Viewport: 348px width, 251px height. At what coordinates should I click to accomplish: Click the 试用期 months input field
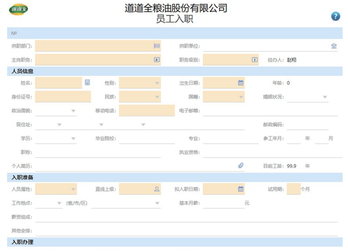[x=294, y=189]
